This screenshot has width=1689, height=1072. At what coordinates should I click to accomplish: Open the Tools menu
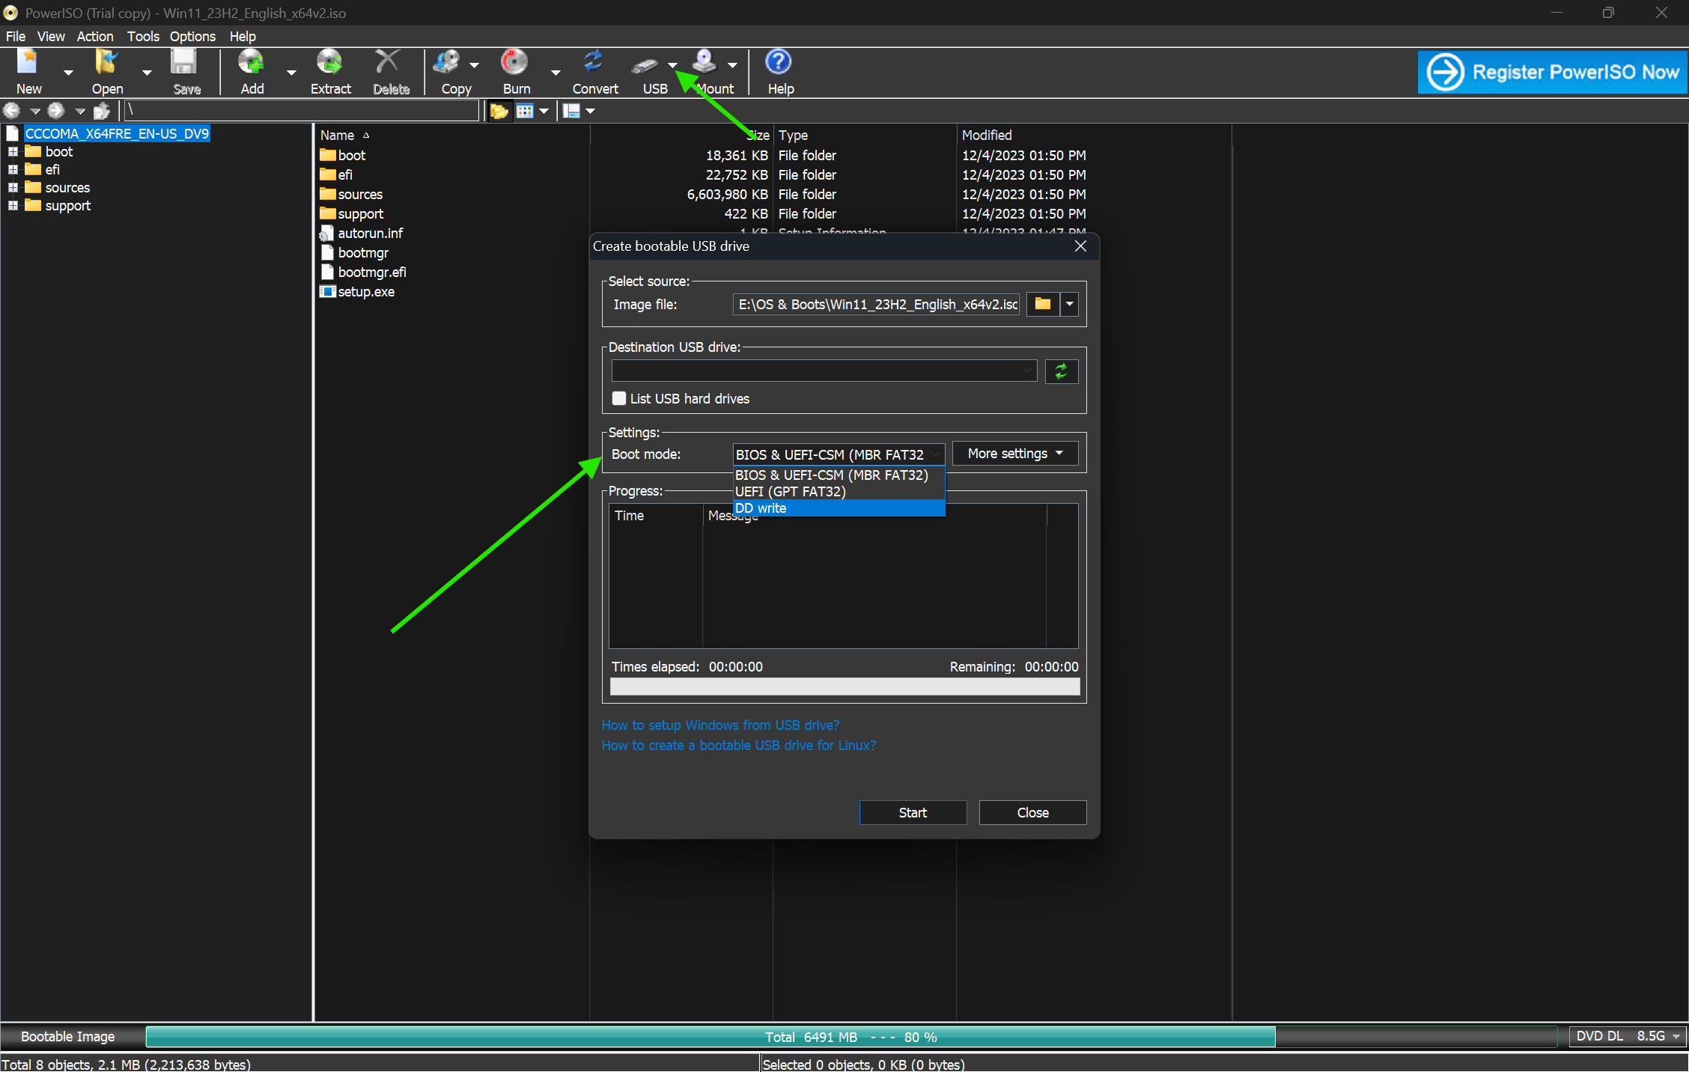[142, 36]
